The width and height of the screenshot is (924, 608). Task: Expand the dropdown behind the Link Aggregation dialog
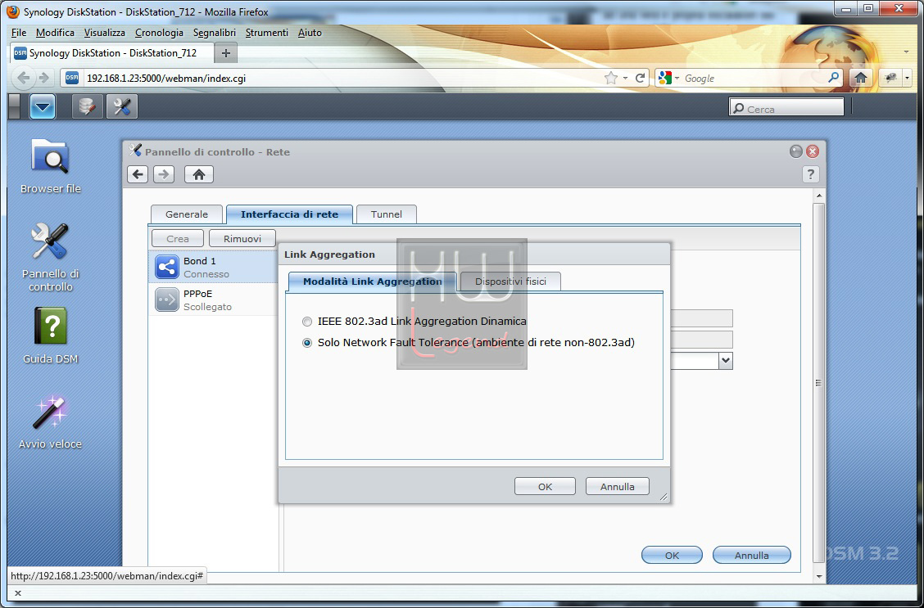point(726,361)
